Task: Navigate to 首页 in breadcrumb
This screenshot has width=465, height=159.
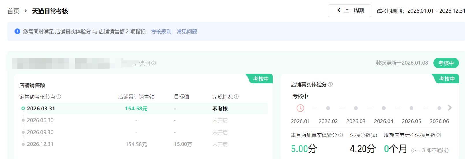Action: [13, 11]
